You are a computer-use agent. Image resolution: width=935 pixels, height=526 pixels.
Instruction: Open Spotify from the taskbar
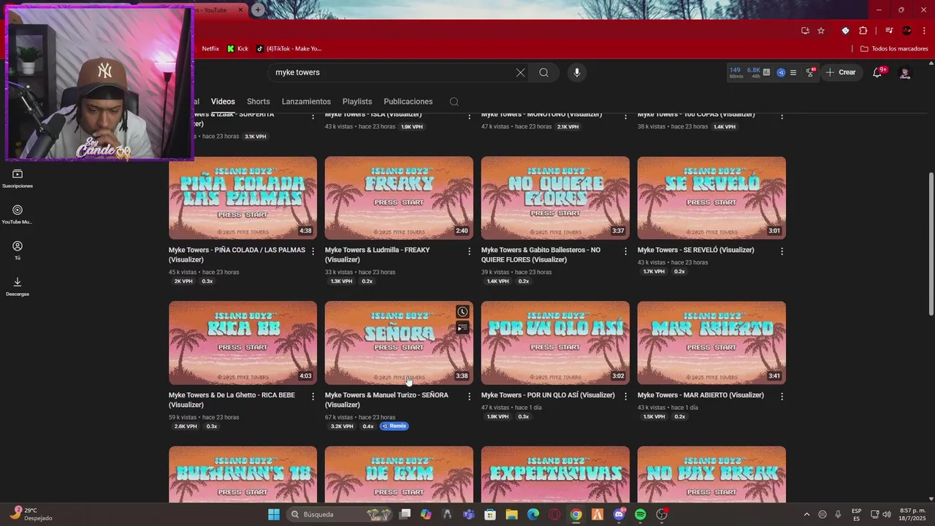coord(641,514)
